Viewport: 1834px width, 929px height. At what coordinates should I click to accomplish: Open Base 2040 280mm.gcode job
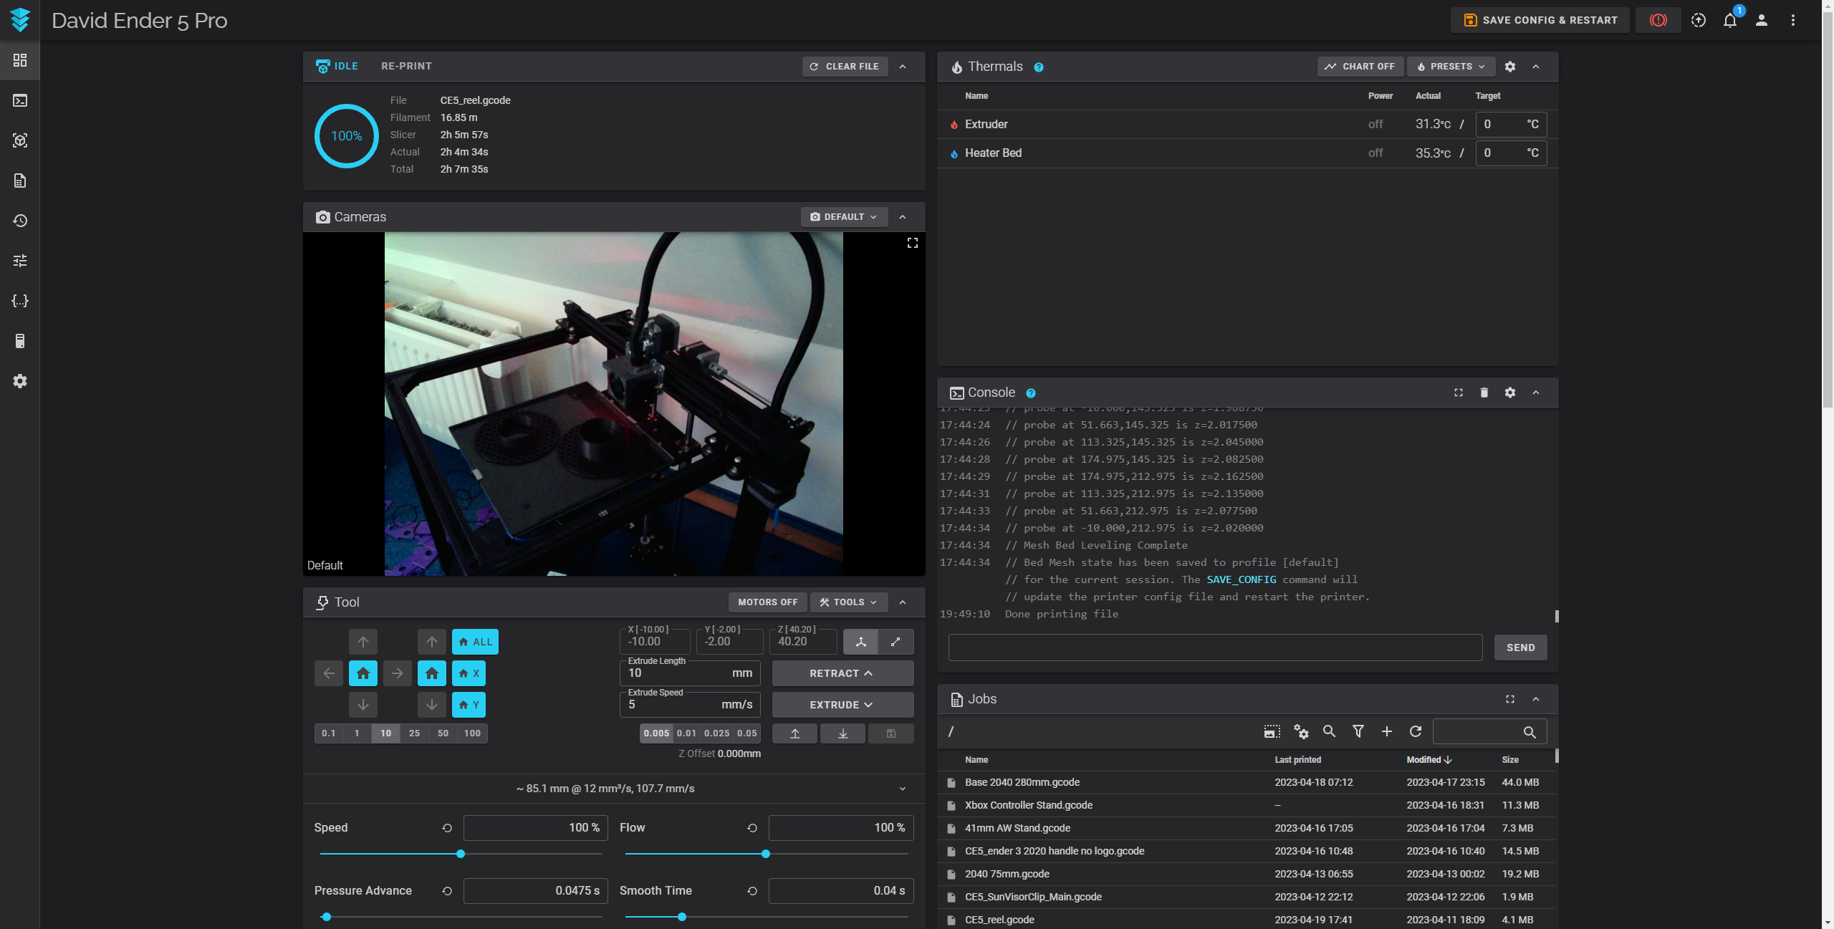(1022, 782)
